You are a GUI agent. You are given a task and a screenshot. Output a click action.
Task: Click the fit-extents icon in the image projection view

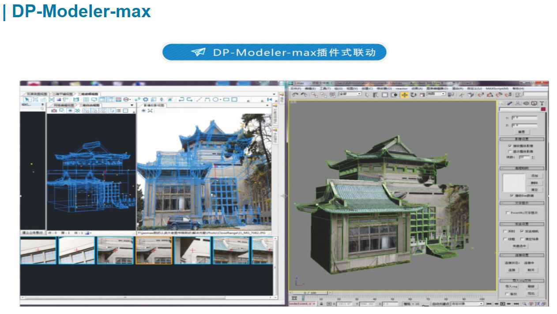click(x=151, y=111)
